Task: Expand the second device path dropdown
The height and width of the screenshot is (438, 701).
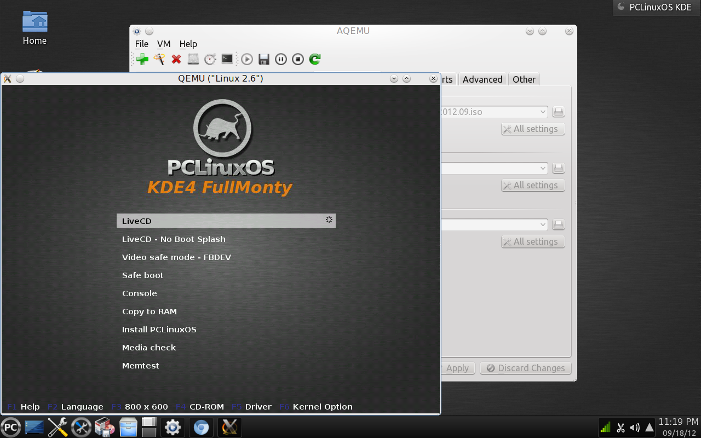Action: pos(543,168)
